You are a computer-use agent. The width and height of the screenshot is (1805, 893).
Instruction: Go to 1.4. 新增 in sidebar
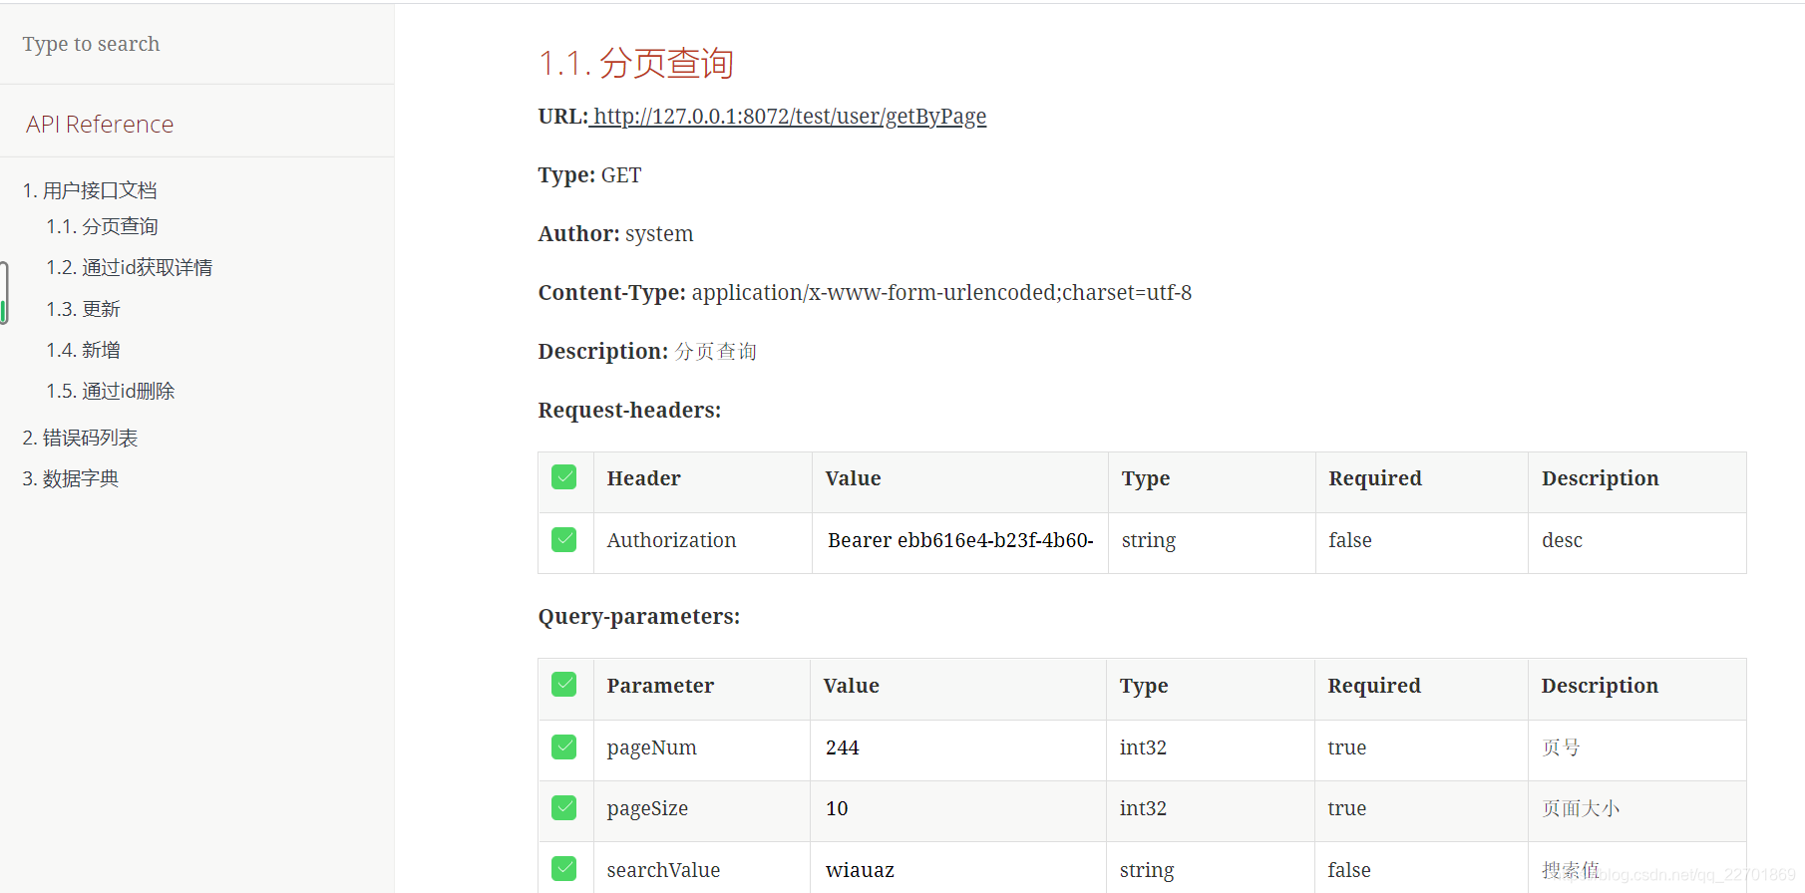83,351
